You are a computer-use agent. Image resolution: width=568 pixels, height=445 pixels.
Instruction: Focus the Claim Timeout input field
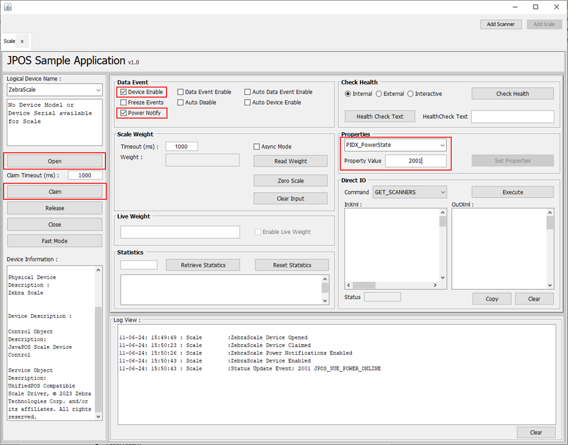click(x=85, y=175)
